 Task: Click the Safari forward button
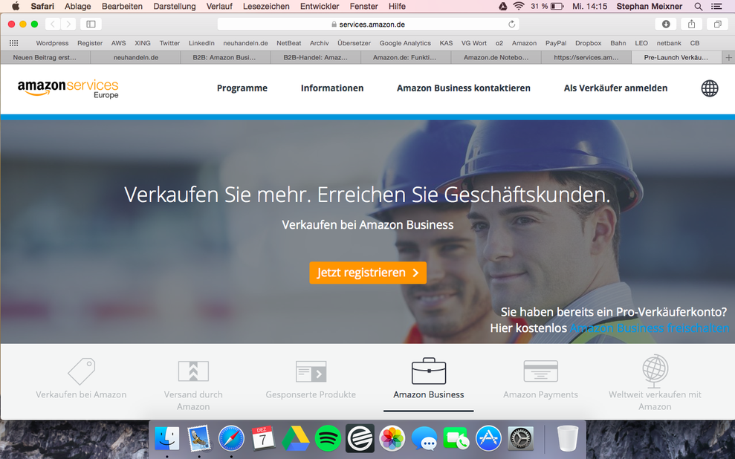tap(68, 24)
